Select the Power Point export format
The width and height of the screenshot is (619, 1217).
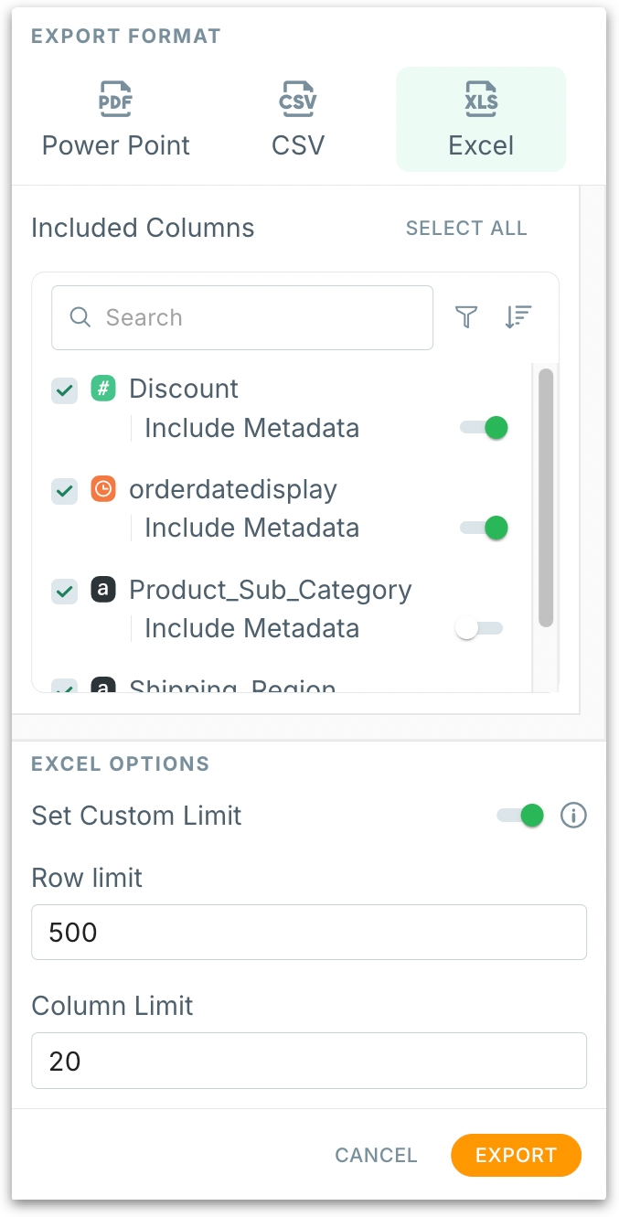coord(116,119)
